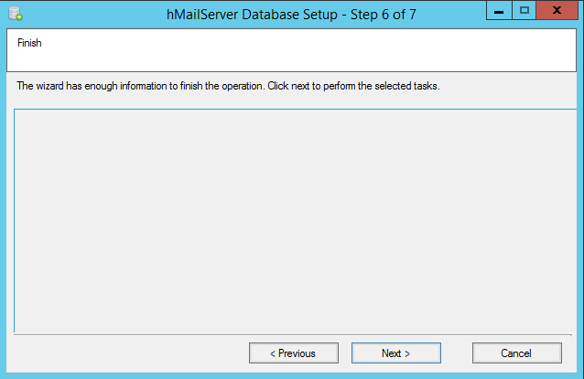Click the window's left blue border

3,201
